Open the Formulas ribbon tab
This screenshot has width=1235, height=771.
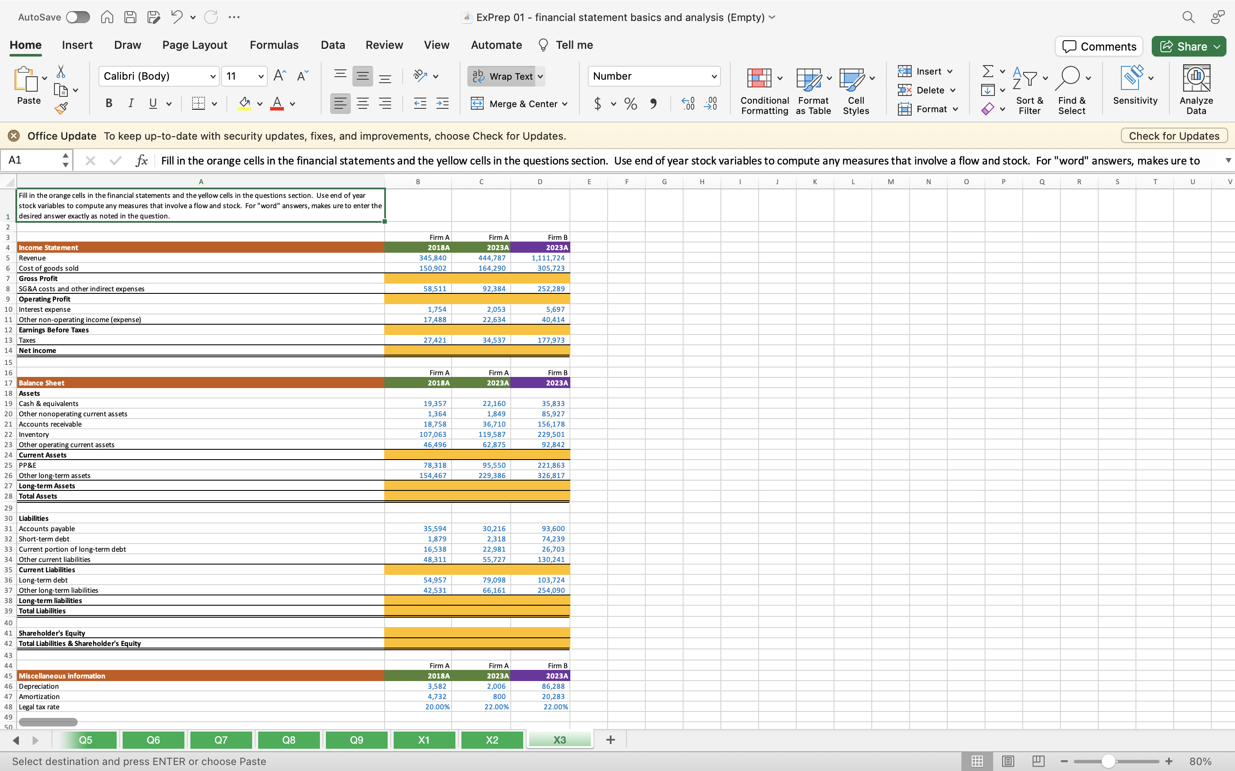pos(274,45)
